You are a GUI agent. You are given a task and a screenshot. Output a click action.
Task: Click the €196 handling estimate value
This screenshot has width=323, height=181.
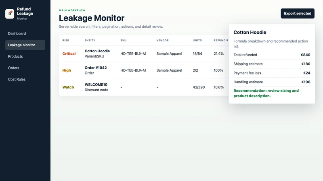306,82
